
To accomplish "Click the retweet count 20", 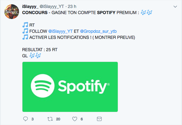I will coord(58,119).
